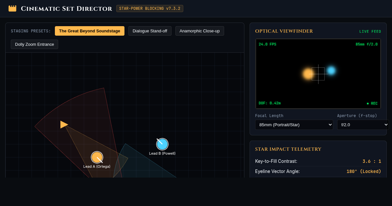
Task: Select Lead B (Powell) actor marker
Action: click(x=162, y=144)
